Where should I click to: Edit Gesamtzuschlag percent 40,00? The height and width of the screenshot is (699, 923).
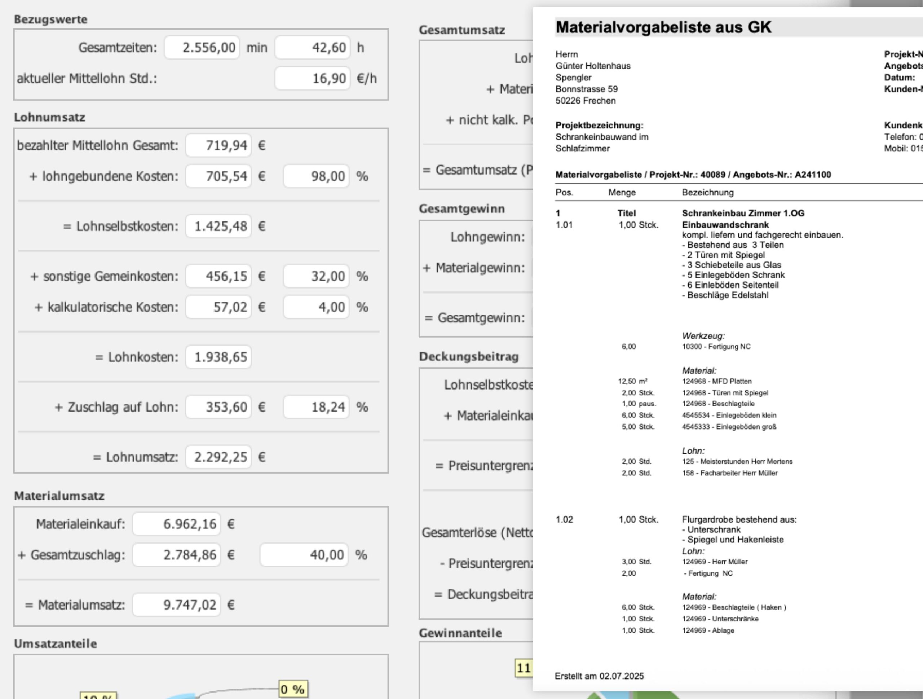pyautogui.click(x=304, y=555)
